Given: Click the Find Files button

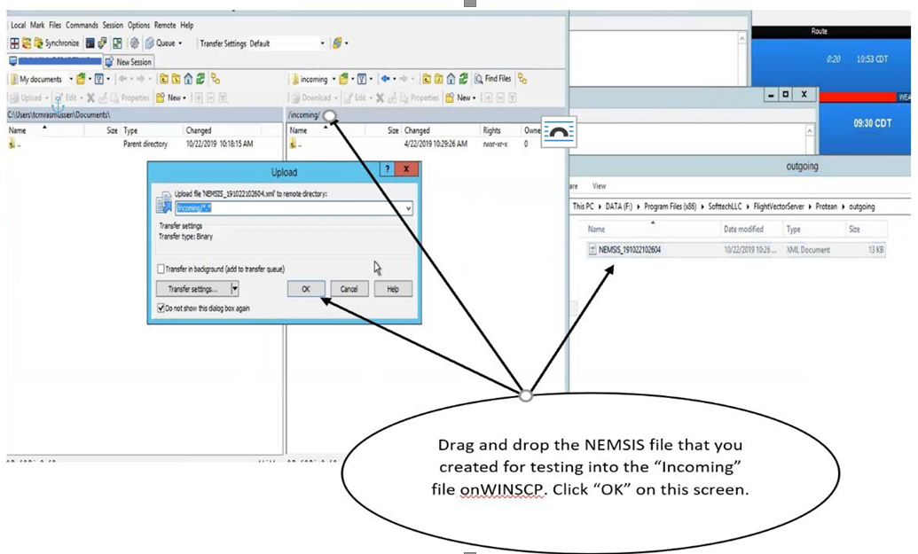Looking at the screenshot, I should 492,78.
